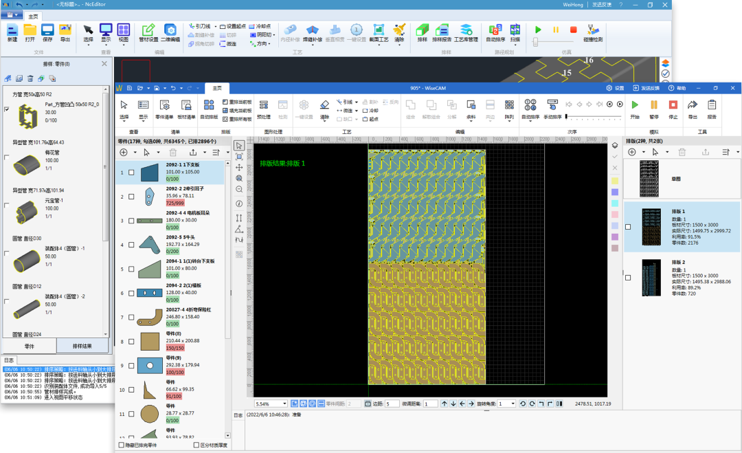Select the 主页 tab in WiseCAM

[217, 88]
